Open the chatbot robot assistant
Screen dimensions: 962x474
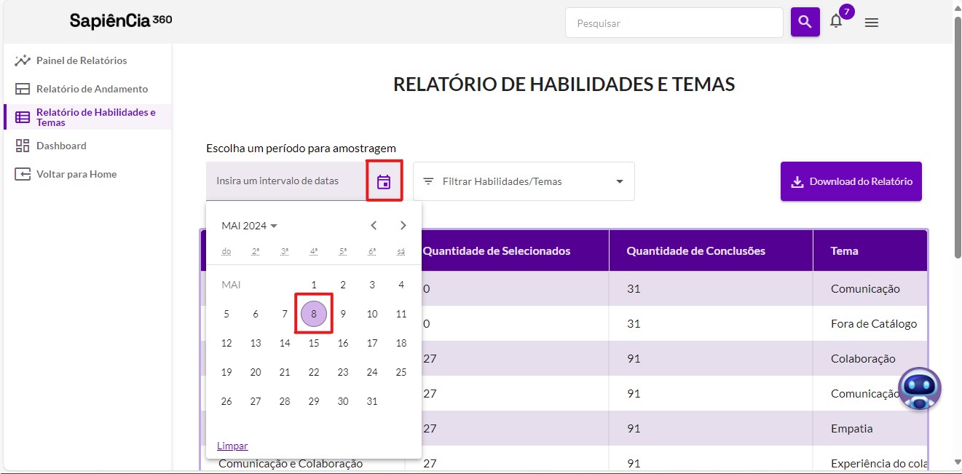coord(920,389)
